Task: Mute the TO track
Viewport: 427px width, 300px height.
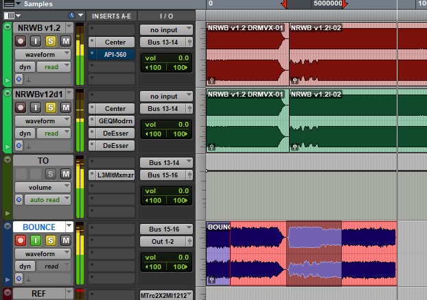Action: coord(65,174)
